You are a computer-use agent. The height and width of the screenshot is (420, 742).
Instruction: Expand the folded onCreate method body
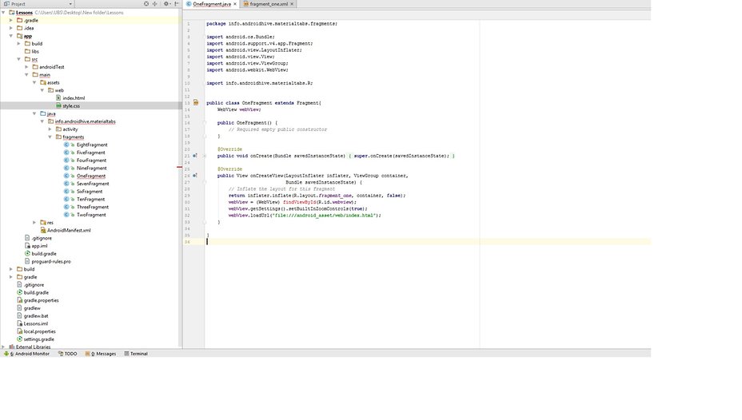[x=205, y=156]
